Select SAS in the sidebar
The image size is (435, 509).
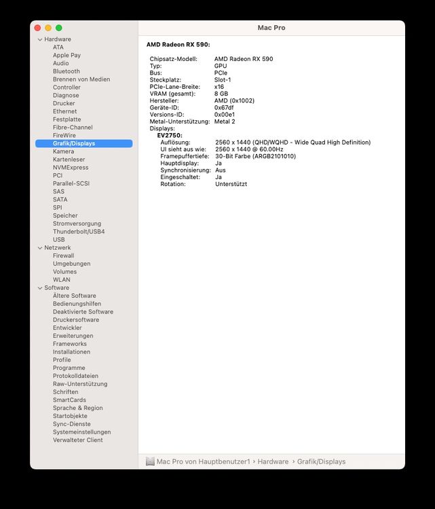click(x=58, y=191)
